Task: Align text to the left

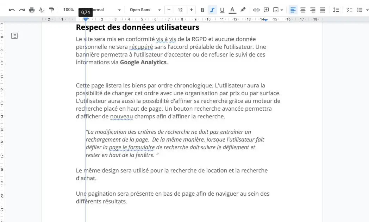Action: (x=293, y=10)
